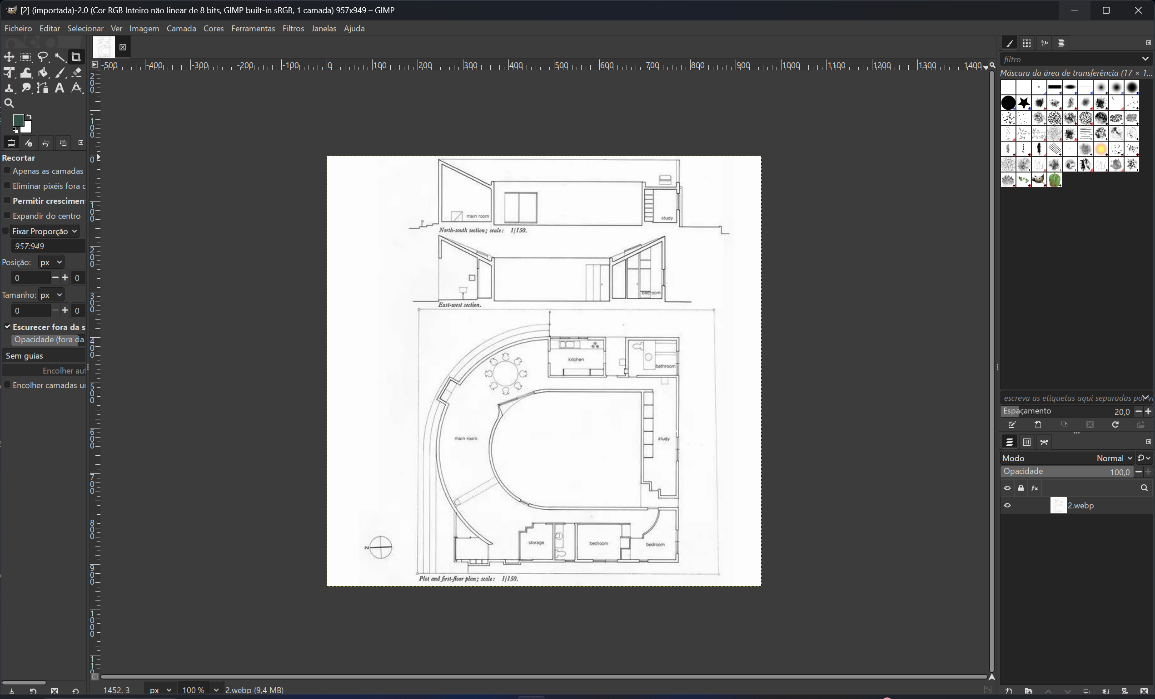Toggle 'Expandir do centro' checkbox

coord(7,216)
